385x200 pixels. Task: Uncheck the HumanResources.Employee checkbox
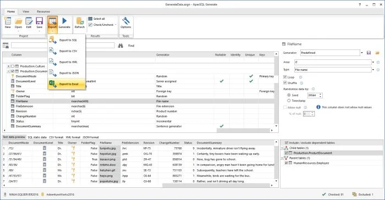[x=287, y=163]
